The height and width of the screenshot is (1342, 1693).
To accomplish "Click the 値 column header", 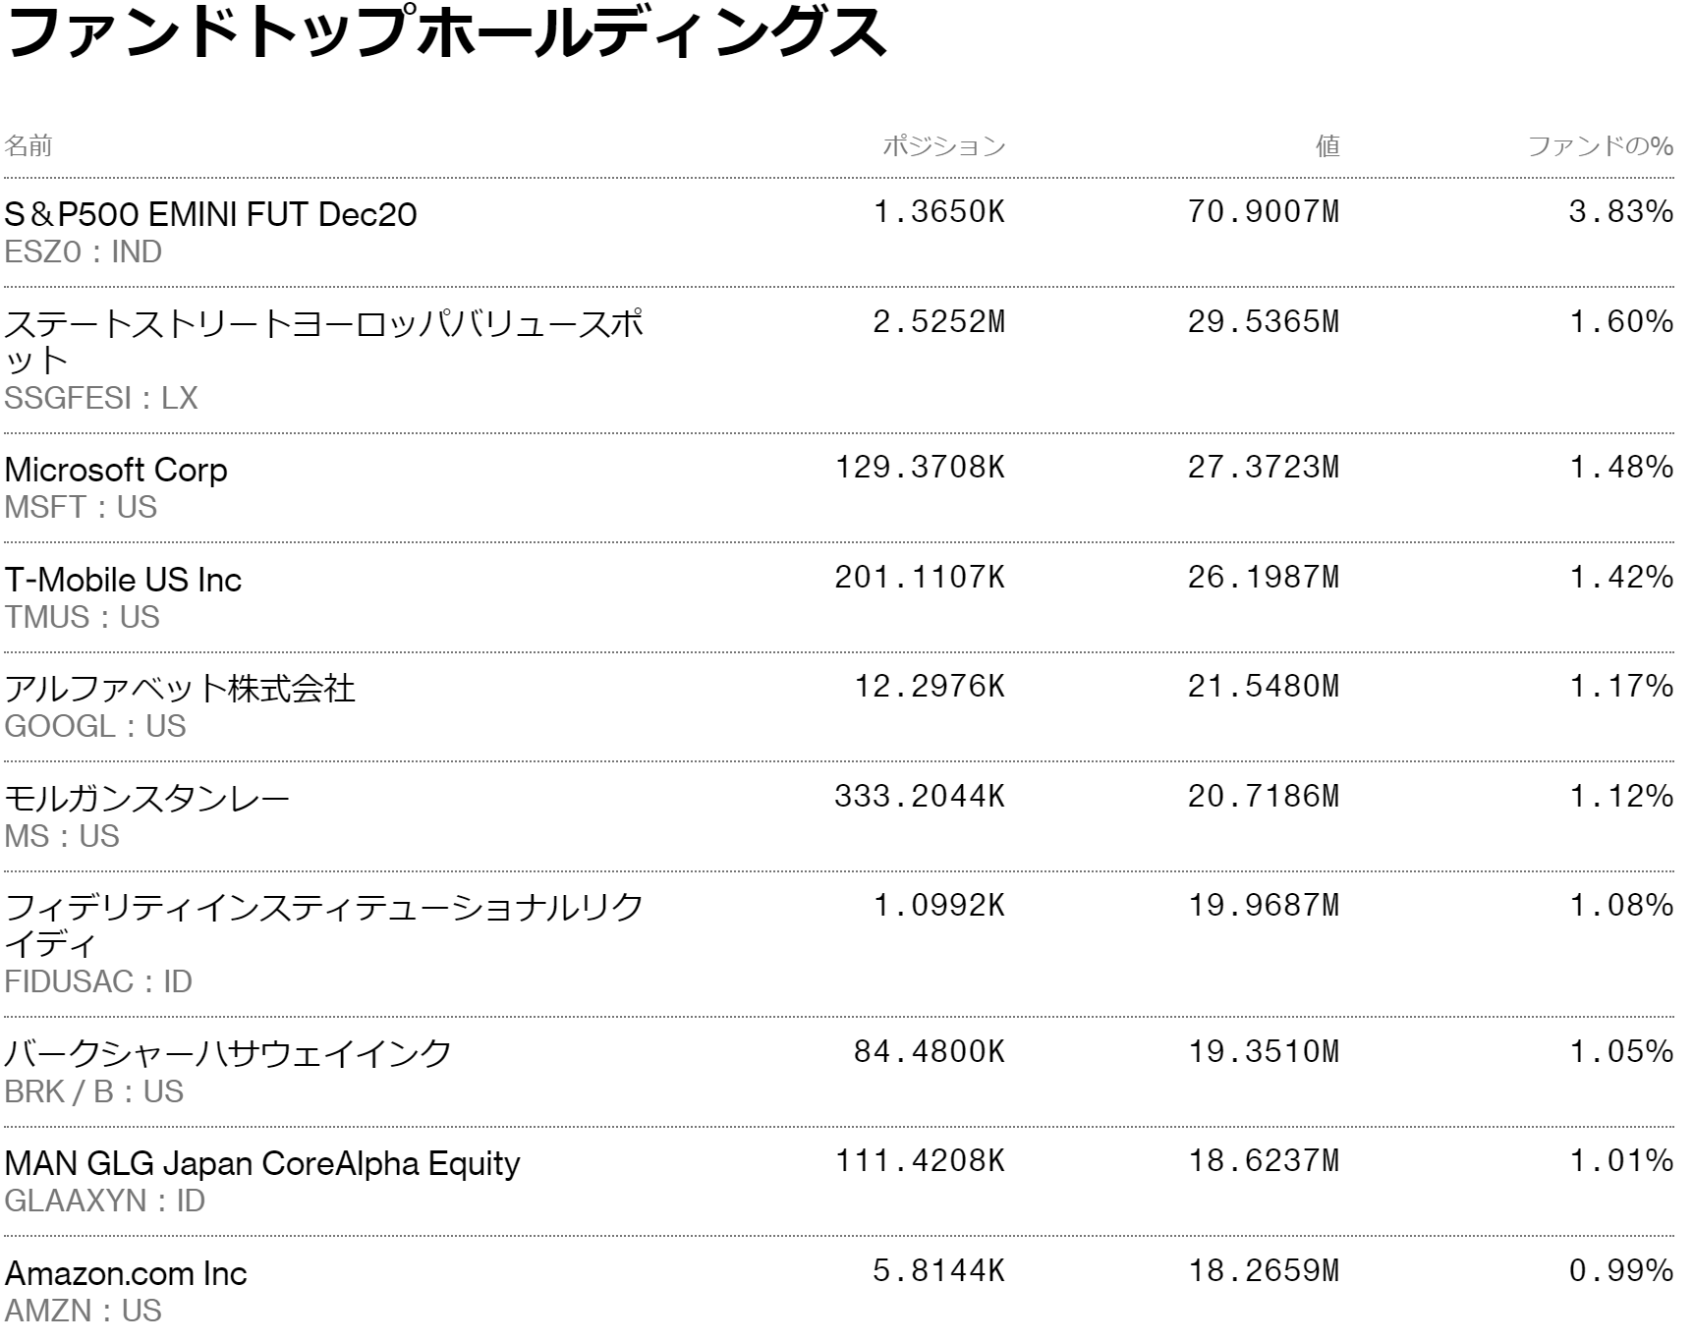I will click(1327, 146).
